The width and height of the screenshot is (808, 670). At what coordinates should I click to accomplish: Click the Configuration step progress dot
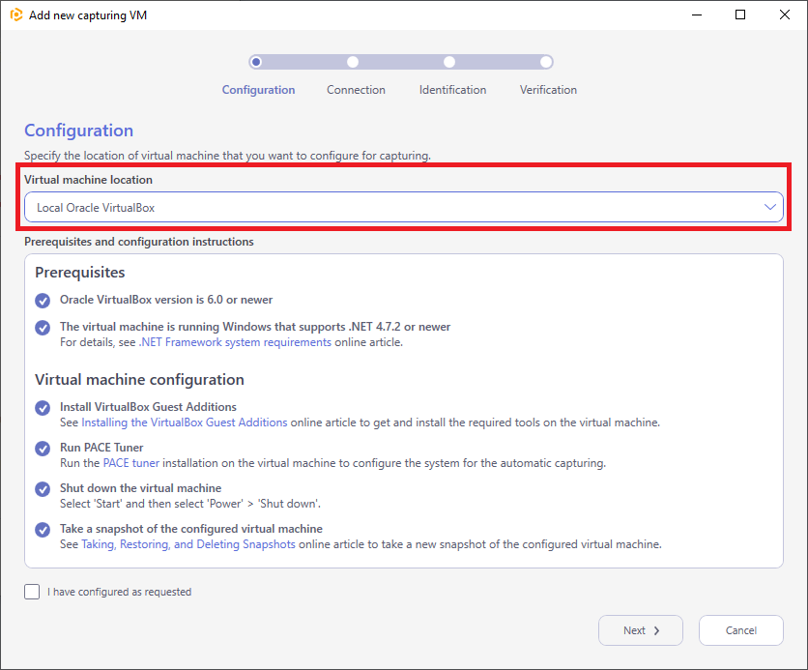(x=256, y=62)
